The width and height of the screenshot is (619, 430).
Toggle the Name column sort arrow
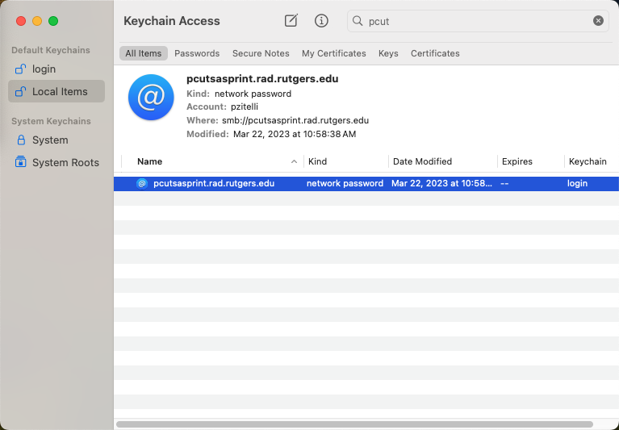[x=294, y=161]
